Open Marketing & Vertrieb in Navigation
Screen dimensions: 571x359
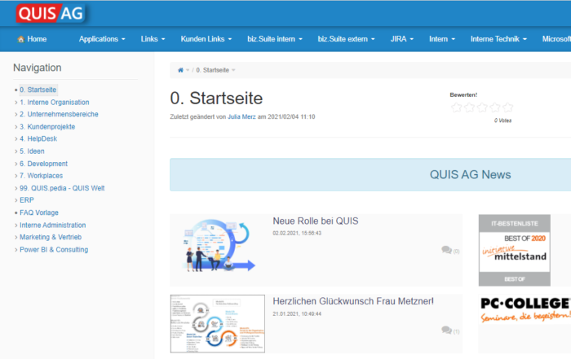tap(51, 237)
